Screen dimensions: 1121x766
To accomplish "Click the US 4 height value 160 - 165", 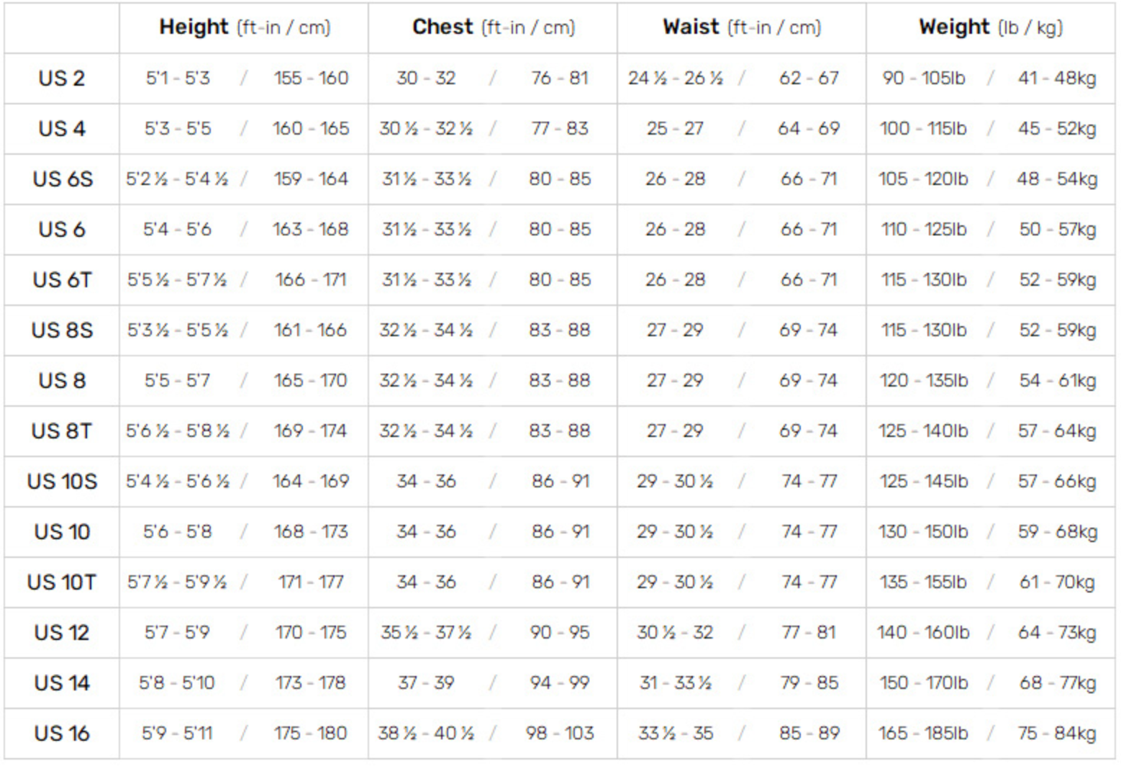I will coord(310,128).
